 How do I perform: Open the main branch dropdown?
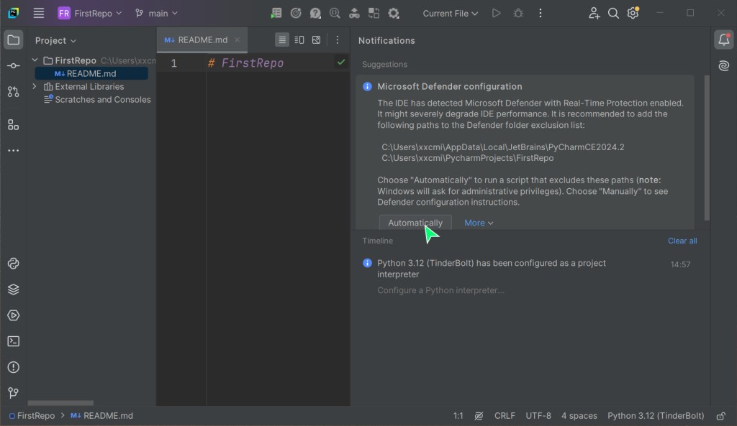click(x=156, y=13)
